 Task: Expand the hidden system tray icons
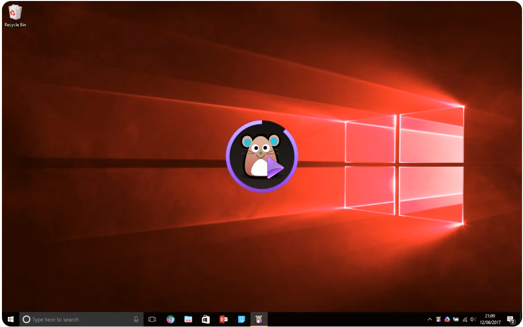pyautogui.click(x=430, y=319)
